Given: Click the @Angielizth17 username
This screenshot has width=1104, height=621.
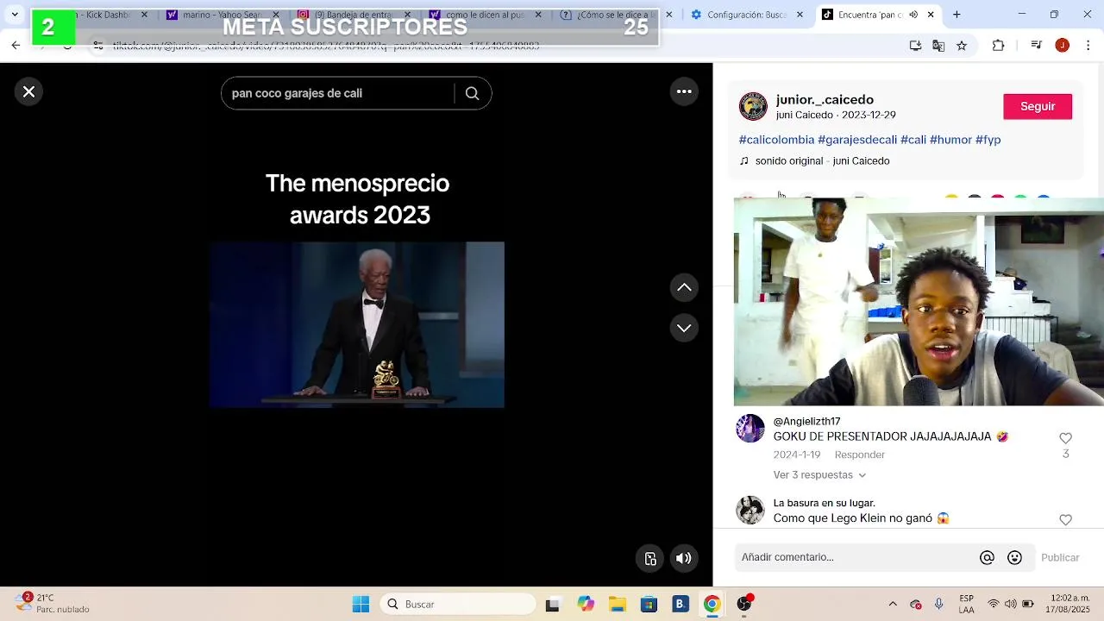Looking at the screenshot, I should point(806,422).
